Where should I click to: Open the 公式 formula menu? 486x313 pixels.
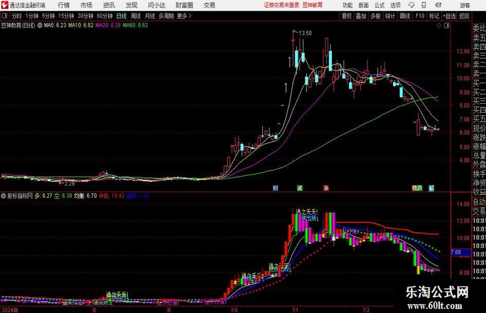coord(380,5)
